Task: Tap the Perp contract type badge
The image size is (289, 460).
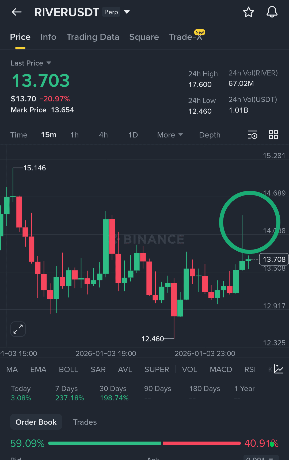Action: [111, 12]
